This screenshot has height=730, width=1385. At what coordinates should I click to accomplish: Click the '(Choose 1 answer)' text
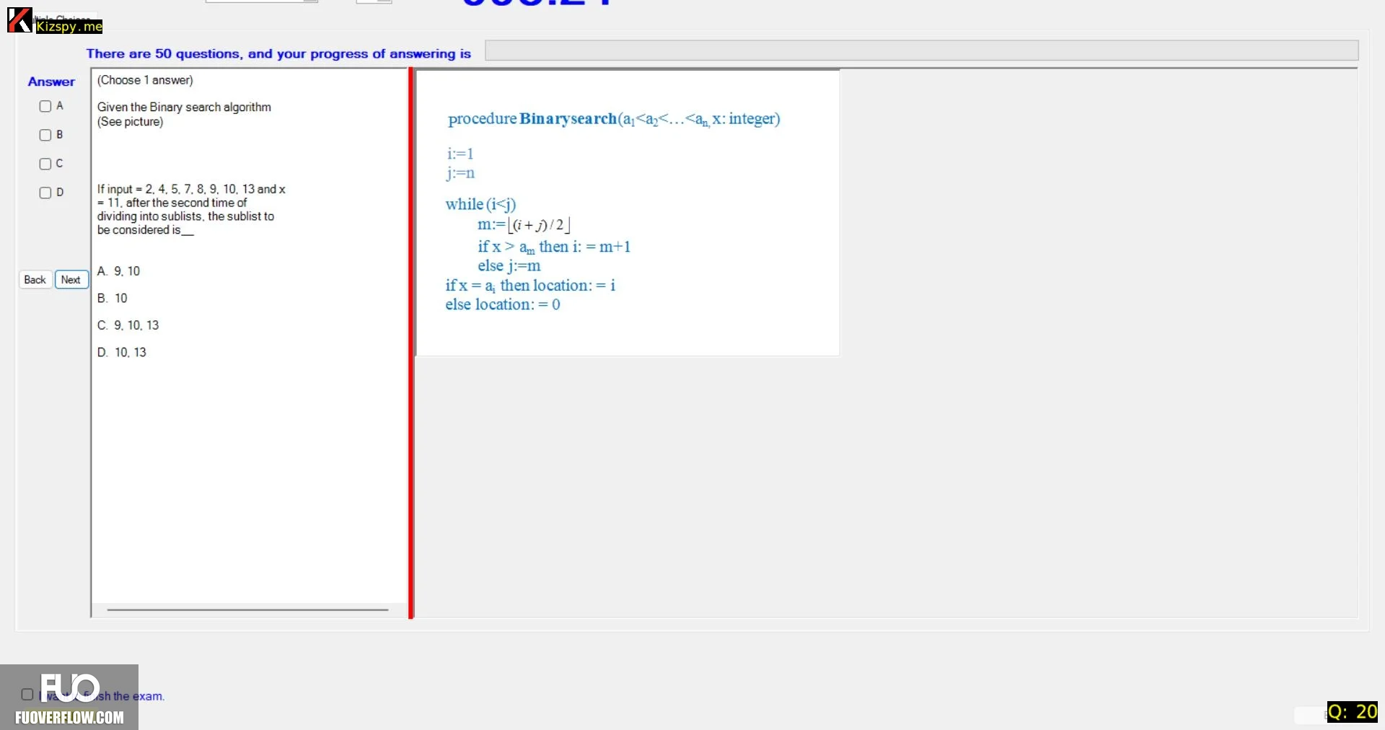pyautogui.click(x=145, y=80)
